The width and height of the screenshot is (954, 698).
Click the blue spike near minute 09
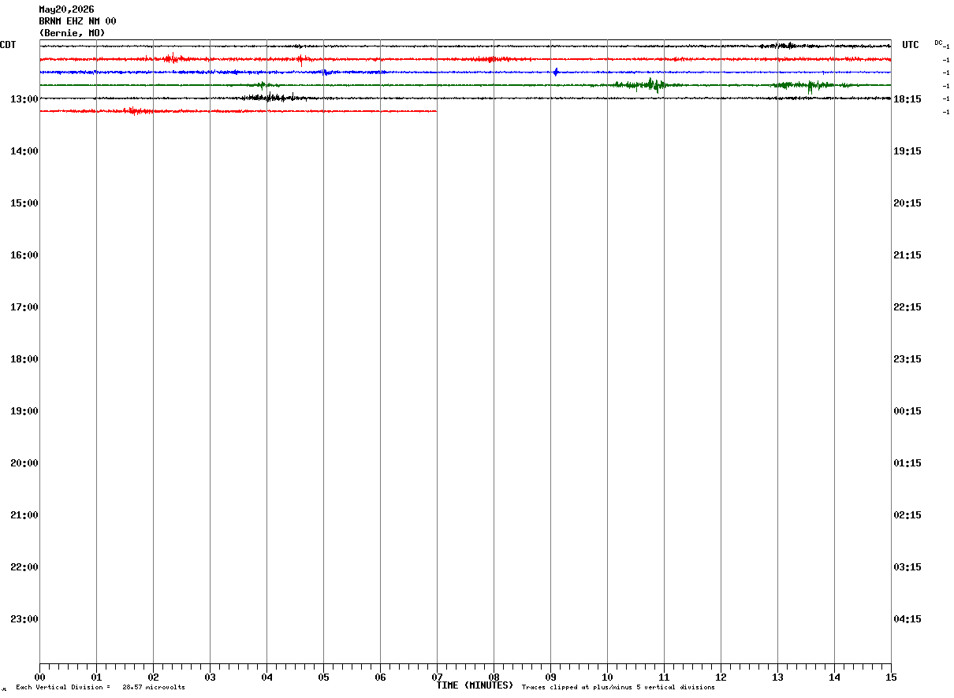click(x=556, y=72)
